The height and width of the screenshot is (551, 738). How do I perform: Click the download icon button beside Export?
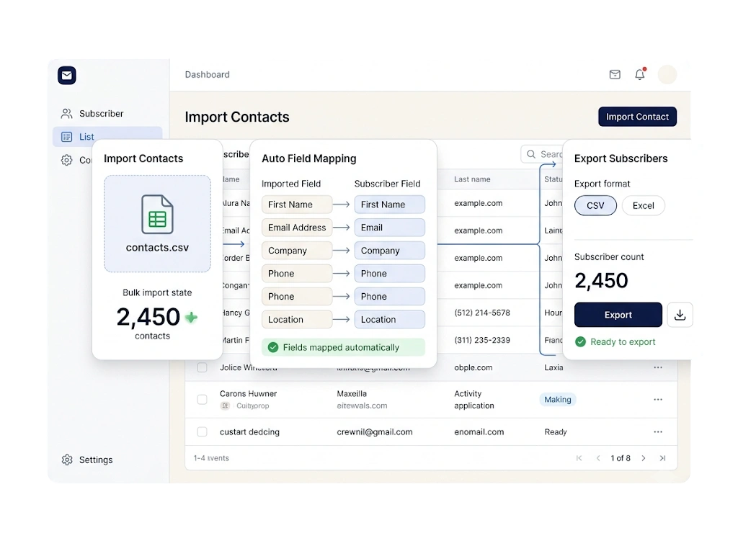pyautogui.click(x=680, y=315)
